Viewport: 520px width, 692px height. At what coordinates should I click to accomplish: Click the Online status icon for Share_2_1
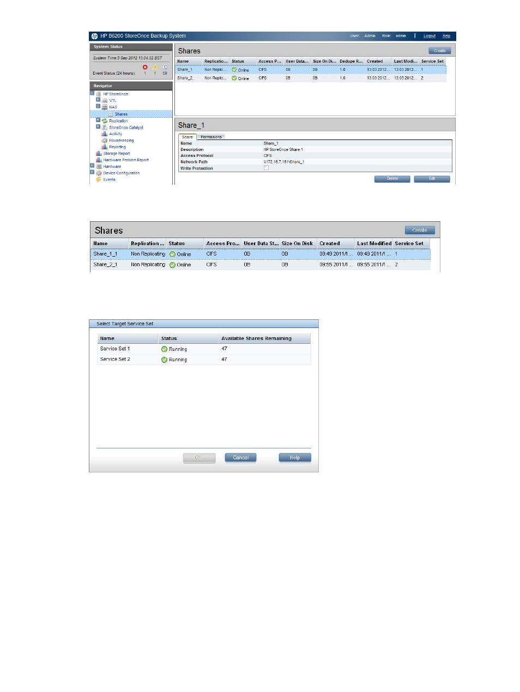coord(172,265)
